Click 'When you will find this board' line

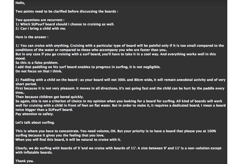point(68,140)
